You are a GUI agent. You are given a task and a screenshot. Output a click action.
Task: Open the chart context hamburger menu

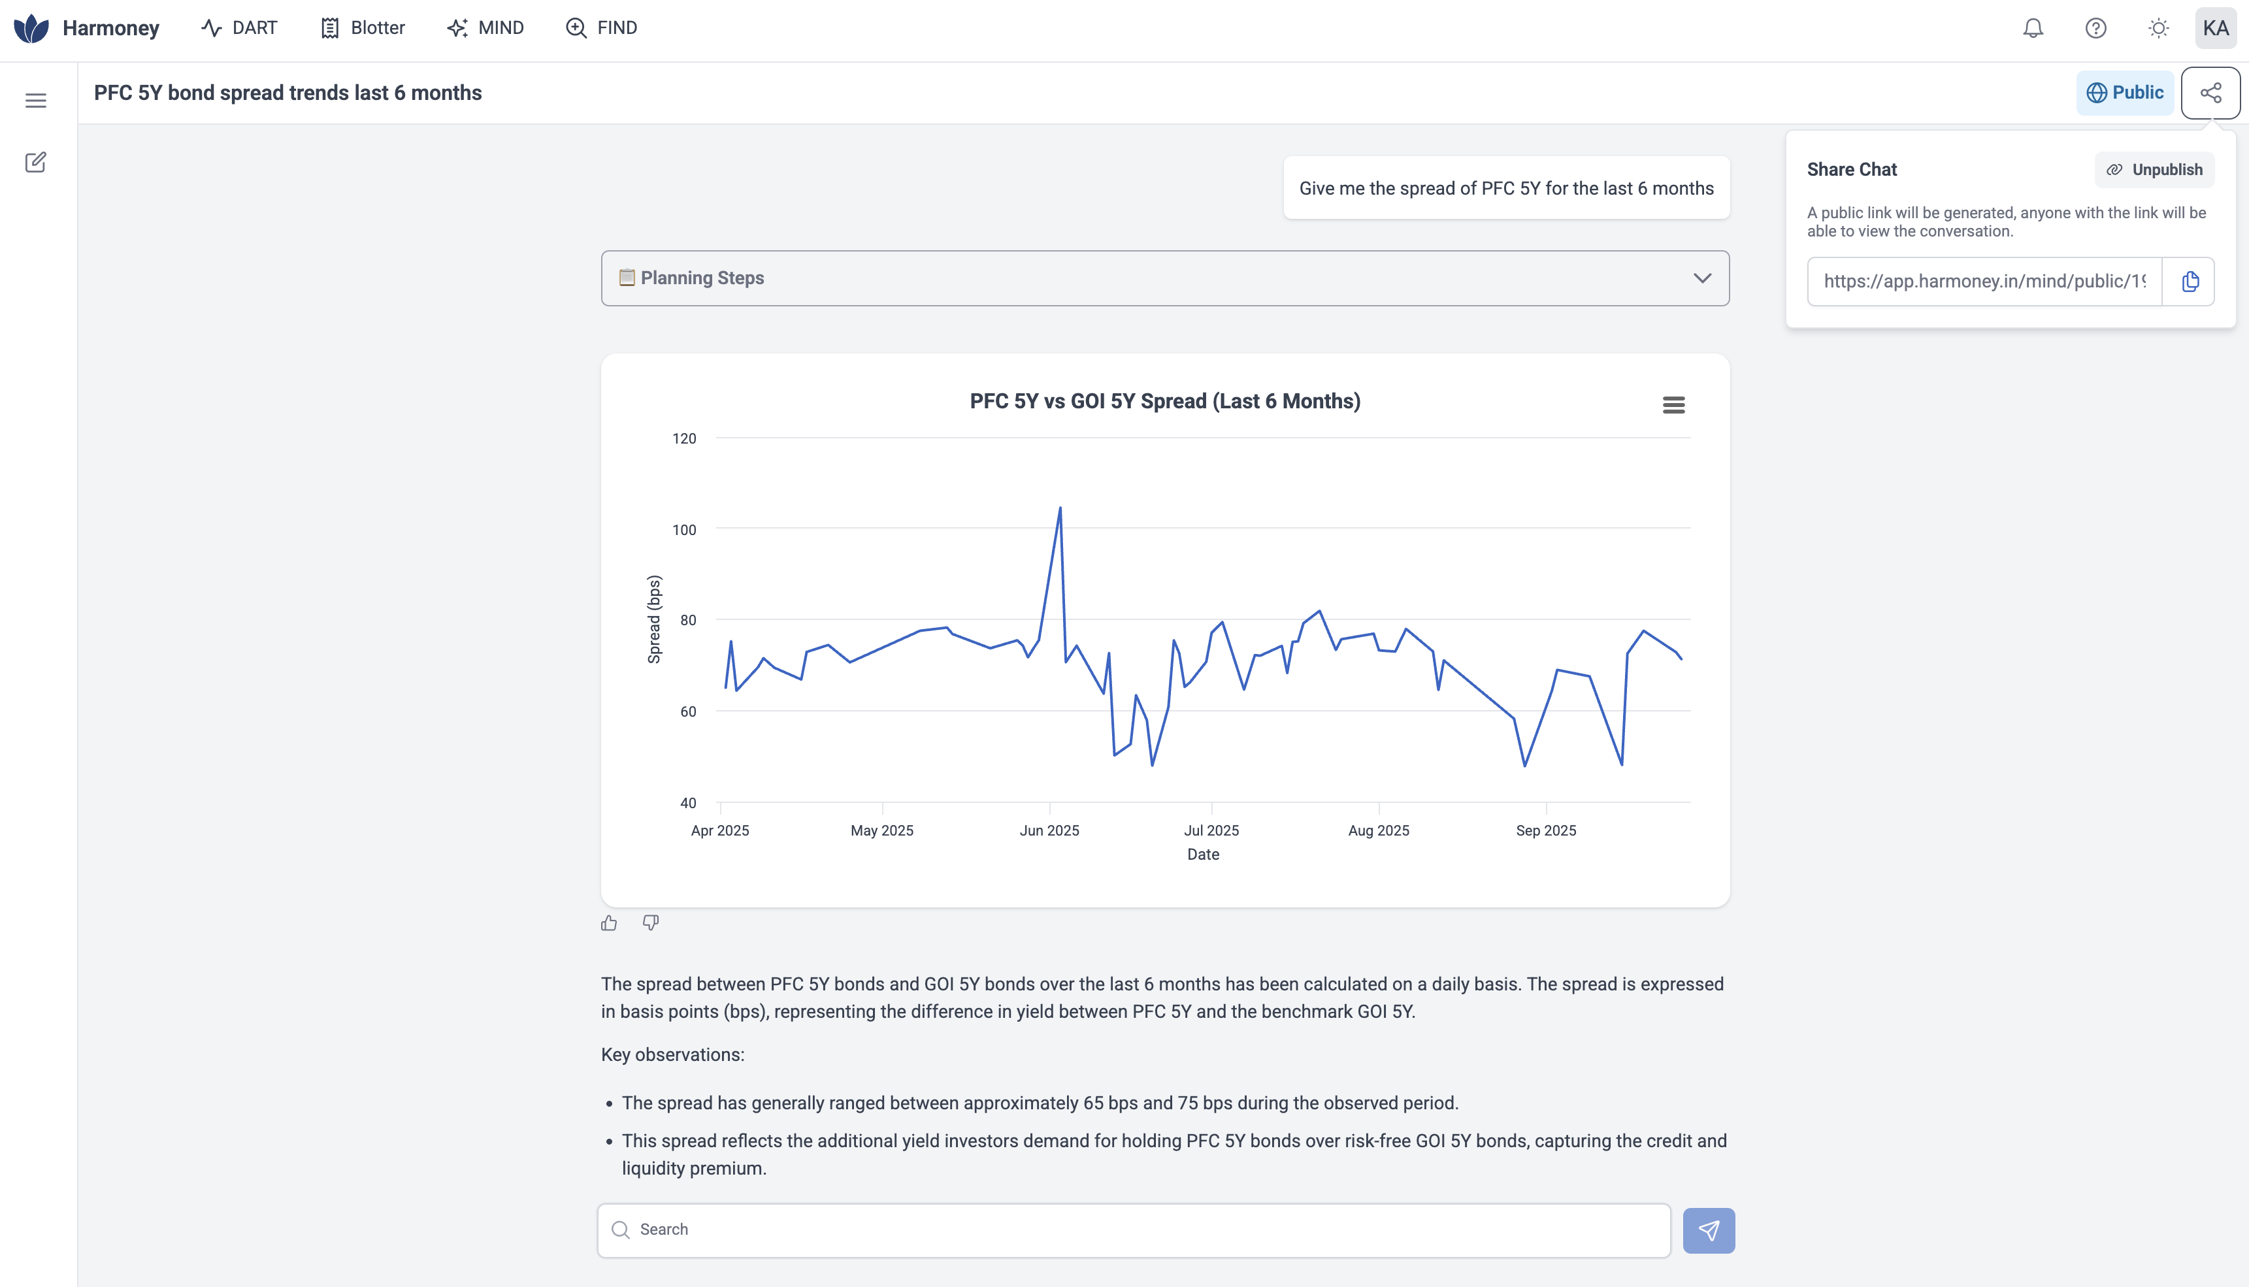[x=1673, y=405]
